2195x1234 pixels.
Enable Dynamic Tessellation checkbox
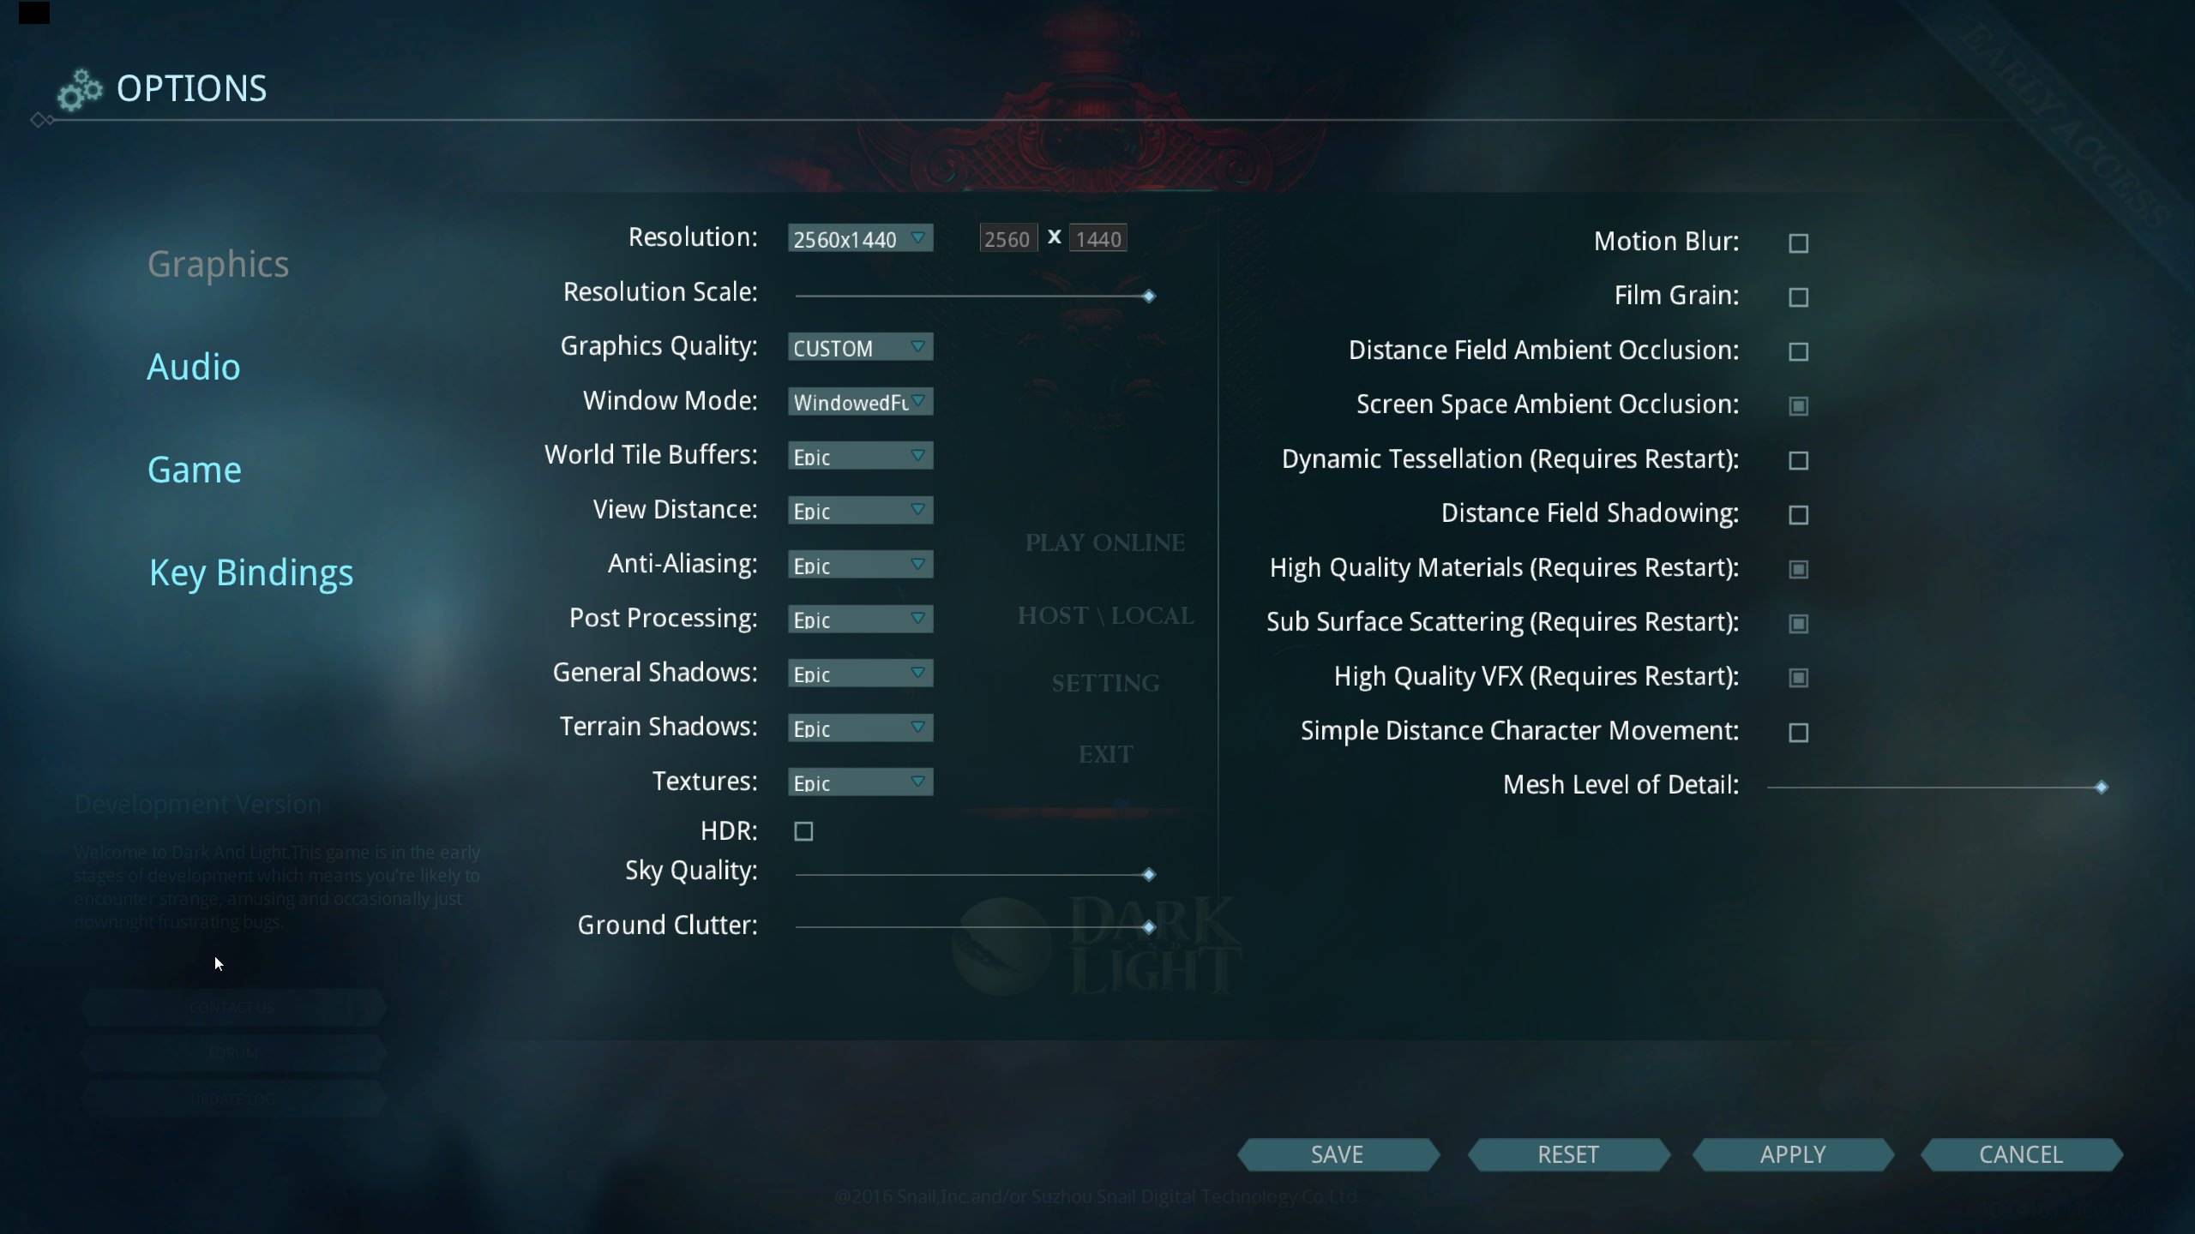(x=1797, y=459)
